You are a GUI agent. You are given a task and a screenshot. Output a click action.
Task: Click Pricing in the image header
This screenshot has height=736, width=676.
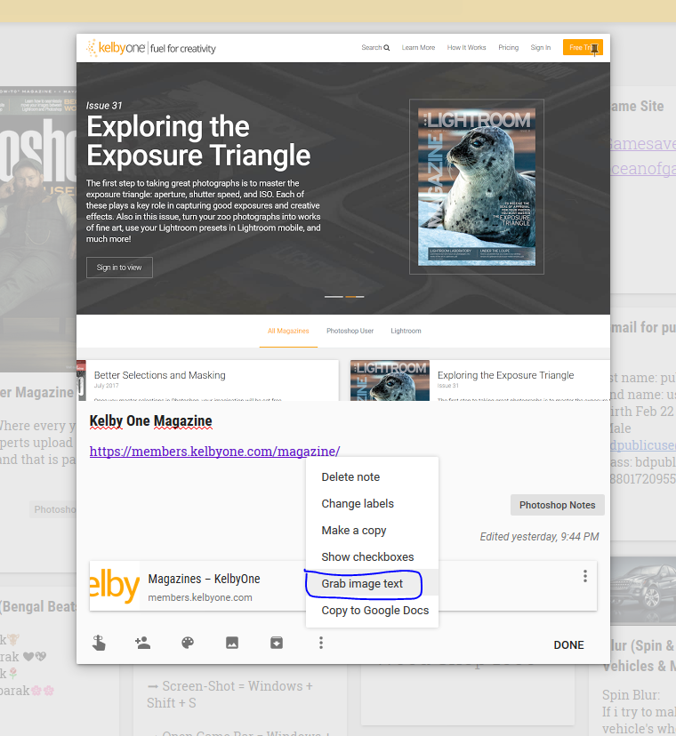pyautogui.click(x=508, y=48)
